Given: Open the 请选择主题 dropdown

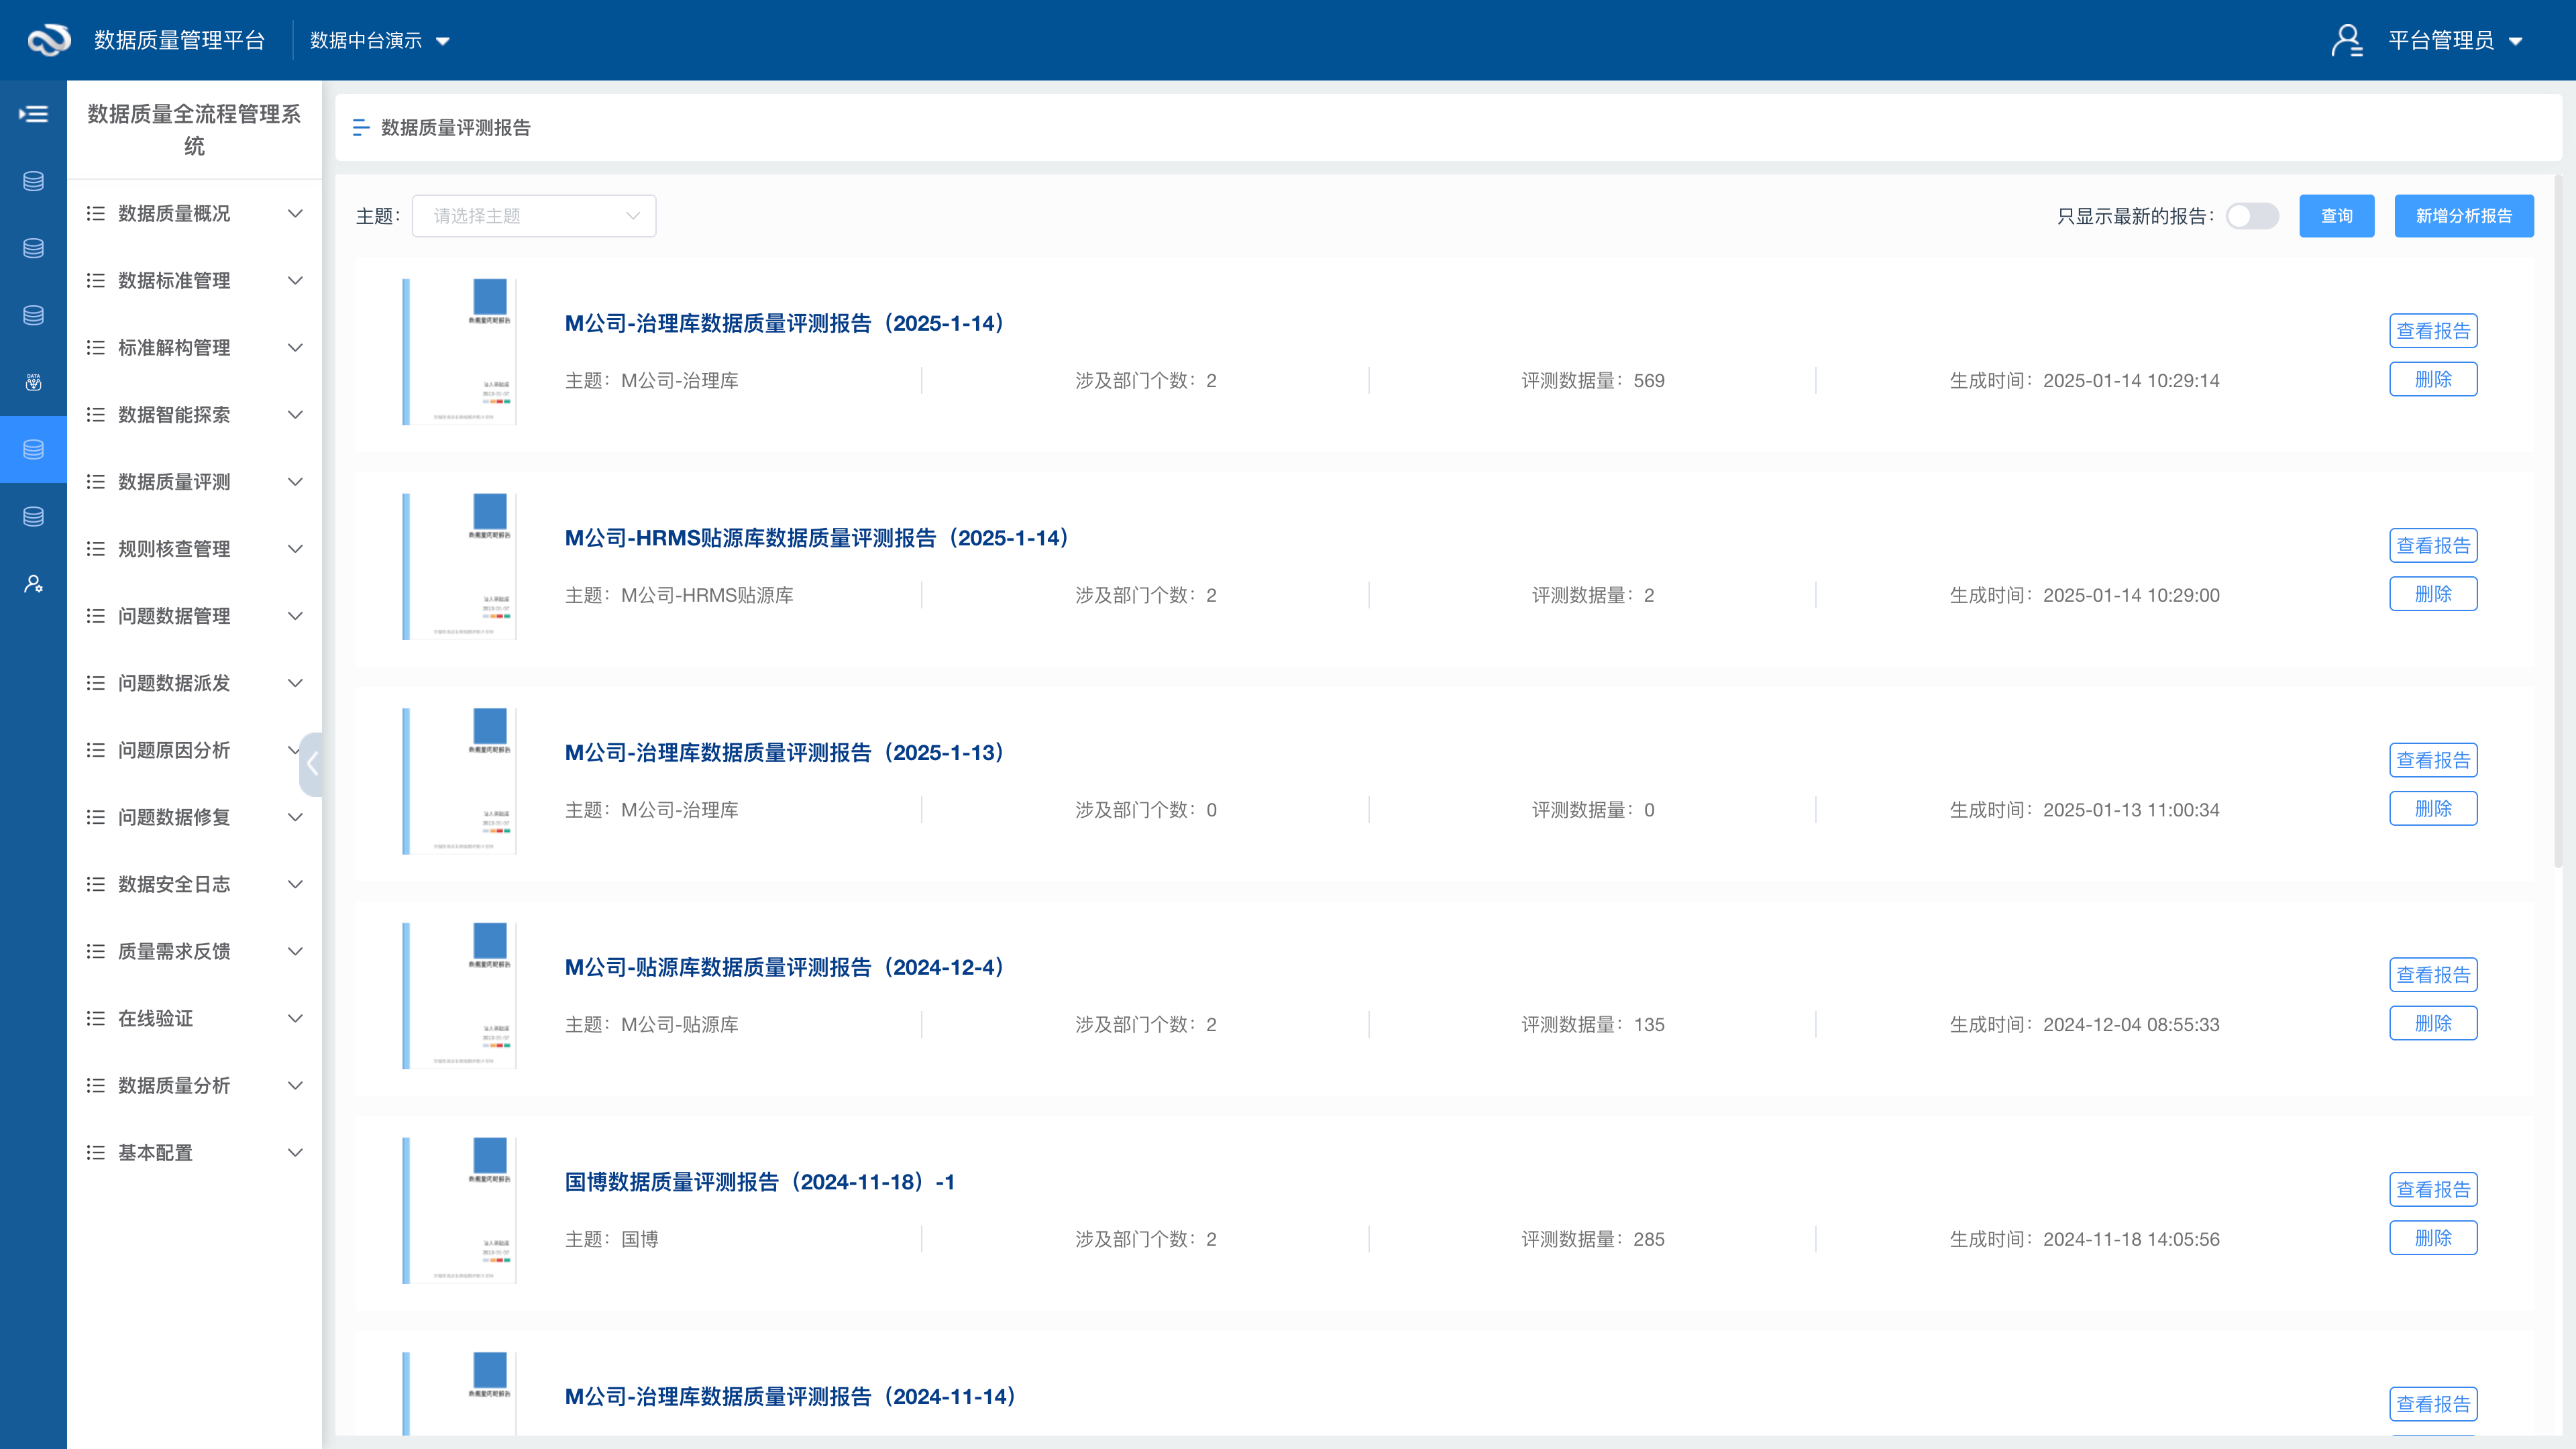Looking at the screenshot, I should [534, 216].
